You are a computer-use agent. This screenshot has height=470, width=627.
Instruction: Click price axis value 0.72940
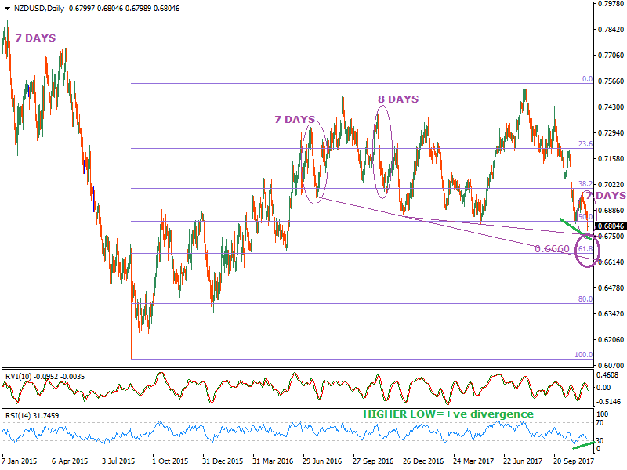click(611, 132)
